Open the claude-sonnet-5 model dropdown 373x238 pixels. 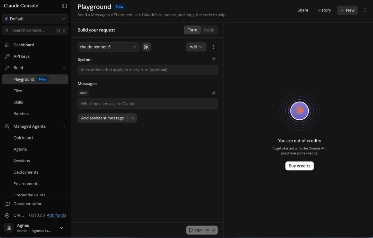108,47
